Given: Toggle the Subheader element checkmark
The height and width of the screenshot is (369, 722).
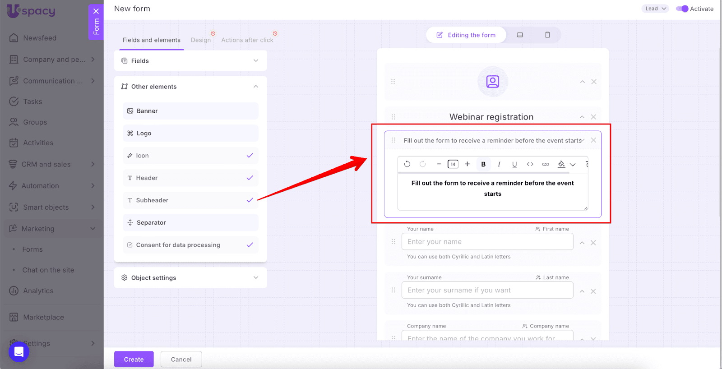Looking at the screenshot, I should coord(250,200).
